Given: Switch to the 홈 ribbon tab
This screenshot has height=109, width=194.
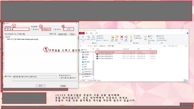Looking at the screenshot, I should [86, 33].
